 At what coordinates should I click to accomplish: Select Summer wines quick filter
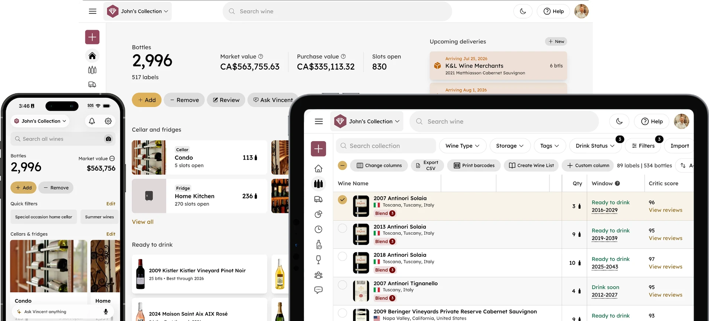[x=99, y=217]
